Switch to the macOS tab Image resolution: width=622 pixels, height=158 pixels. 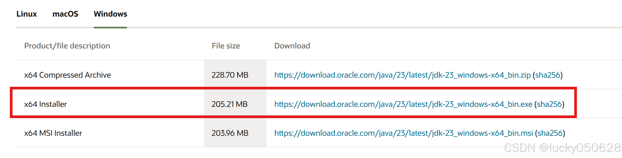[65, 14]
